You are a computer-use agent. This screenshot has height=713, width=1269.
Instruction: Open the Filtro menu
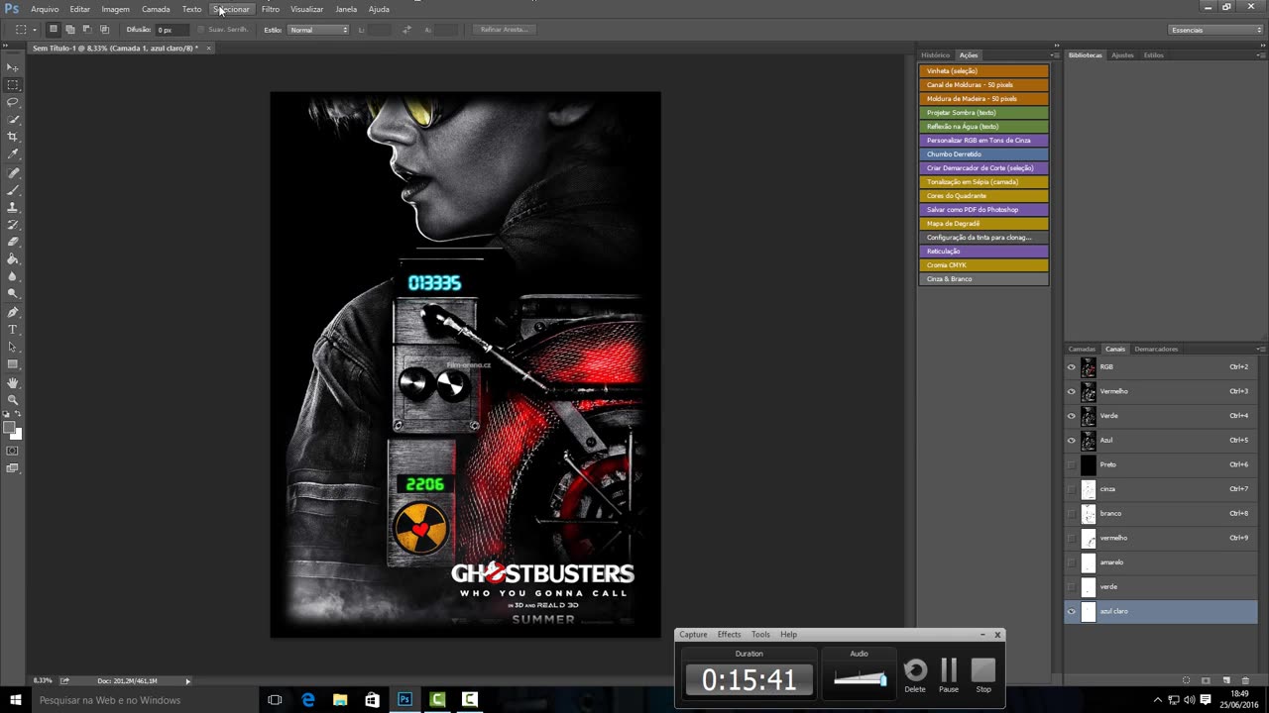[x=270, y=9]
